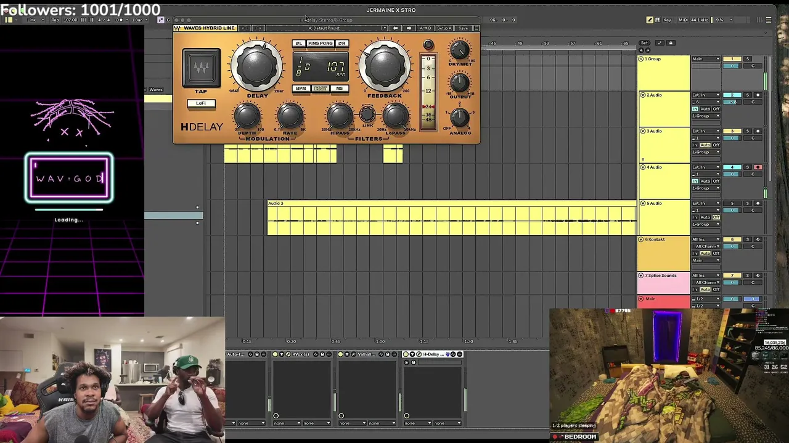789x443 pixels.
Task: Toggle the ØL phase invert button
Action: (x=298, y=44)
